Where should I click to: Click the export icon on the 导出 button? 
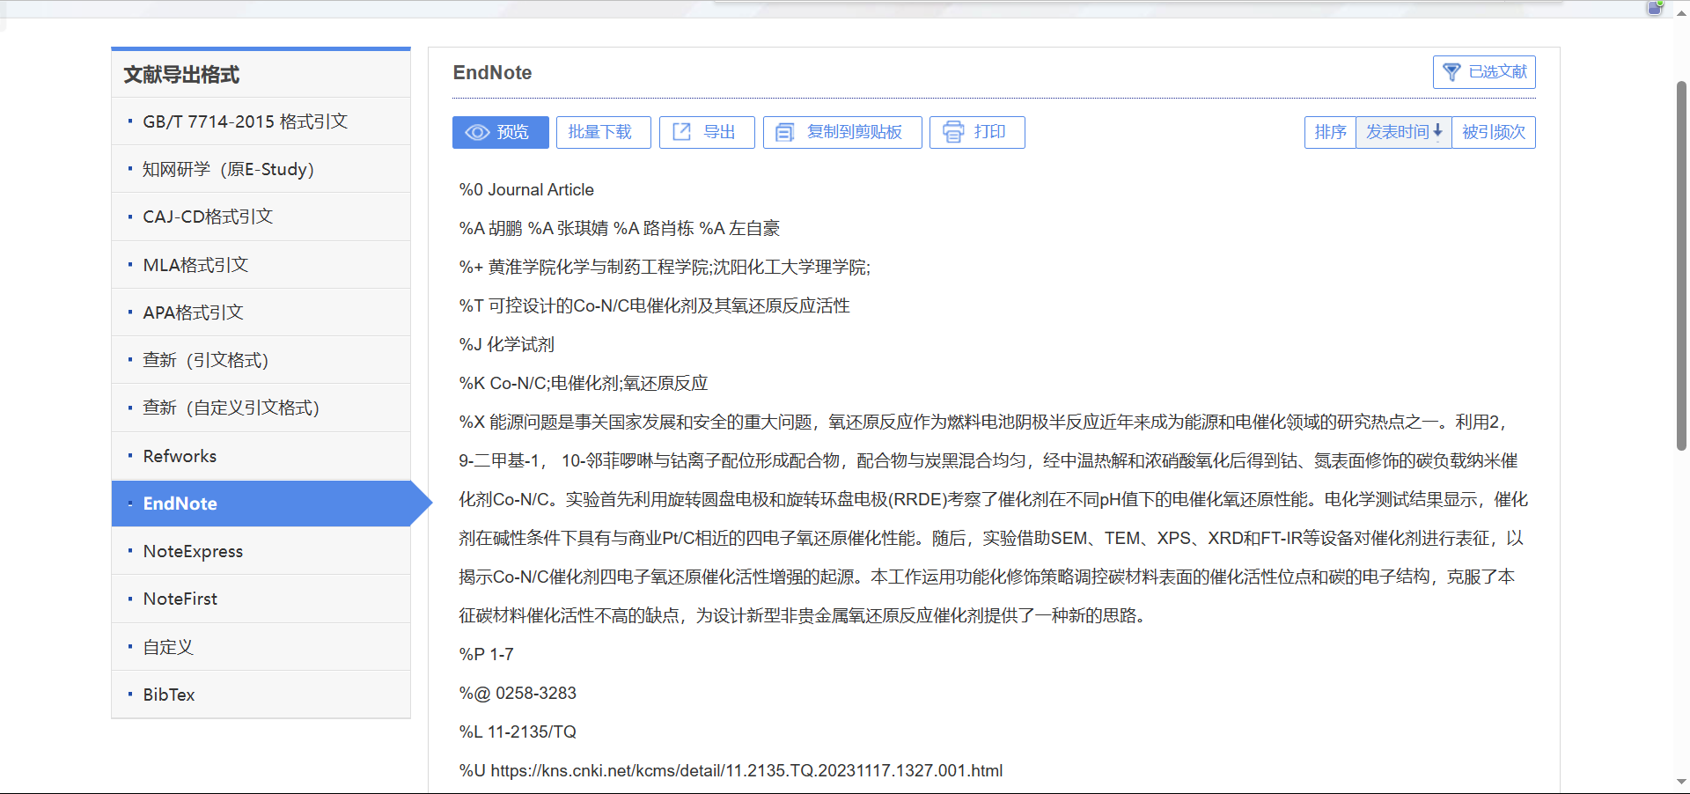[682, 132]
